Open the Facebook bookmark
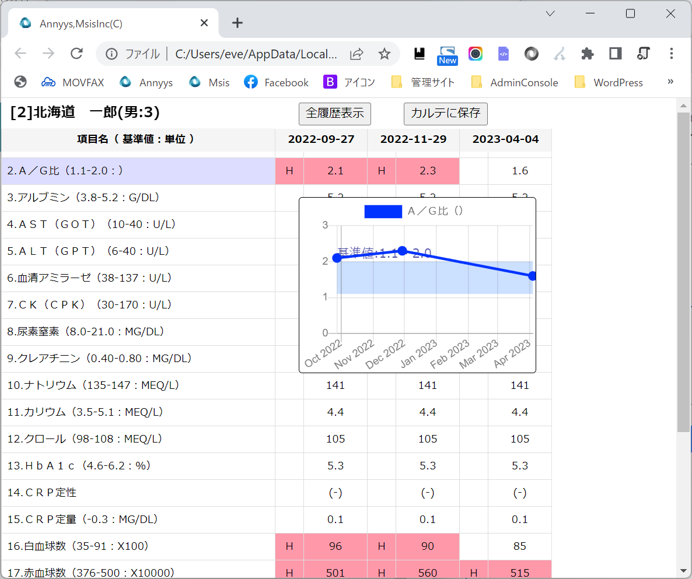The height and width of the screenshot is (579, 692). pyautogui.click(x=276, y=82)
